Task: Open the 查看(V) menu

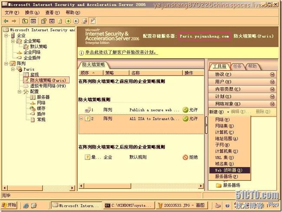Action: pos(52,13)
